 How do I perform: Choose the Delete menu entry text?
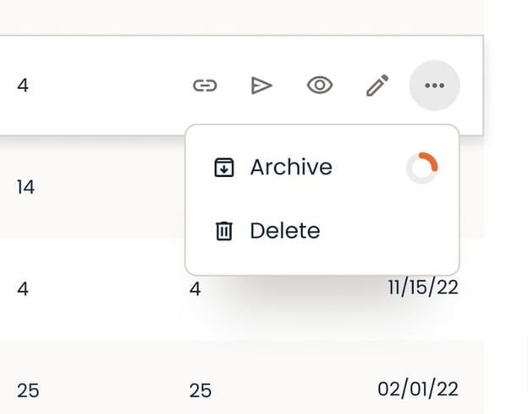coord(285,231)
